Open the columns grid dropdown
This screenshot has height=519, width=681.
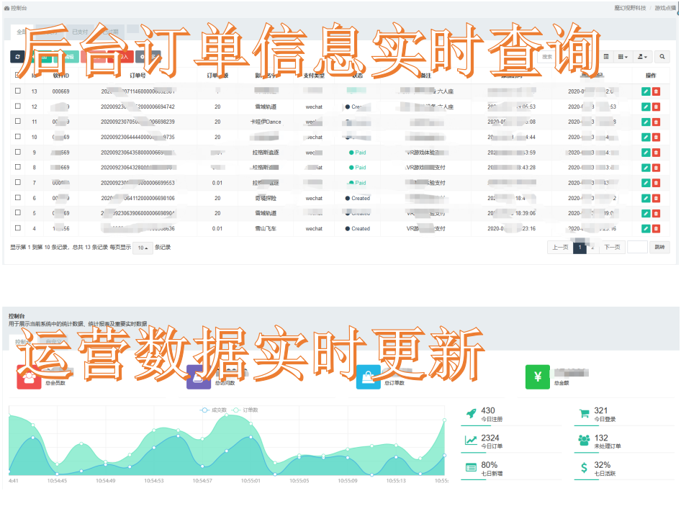[623, 56]
